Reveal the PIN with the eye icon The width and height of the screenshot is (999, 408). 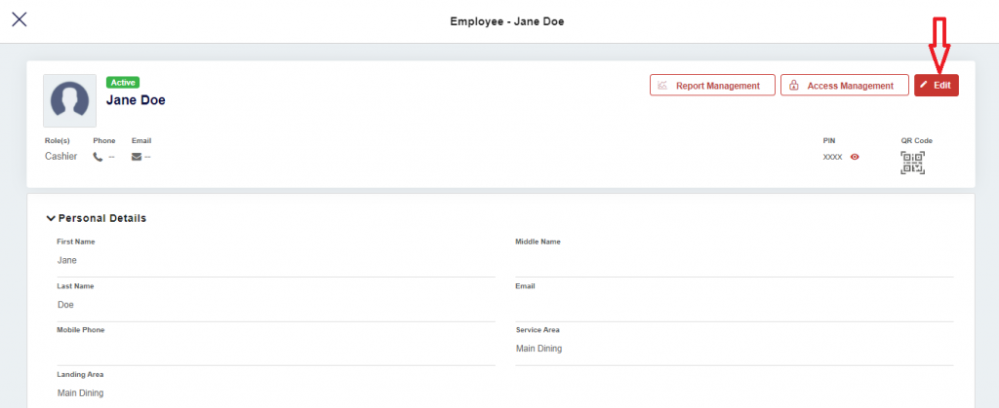pos(855,157)
